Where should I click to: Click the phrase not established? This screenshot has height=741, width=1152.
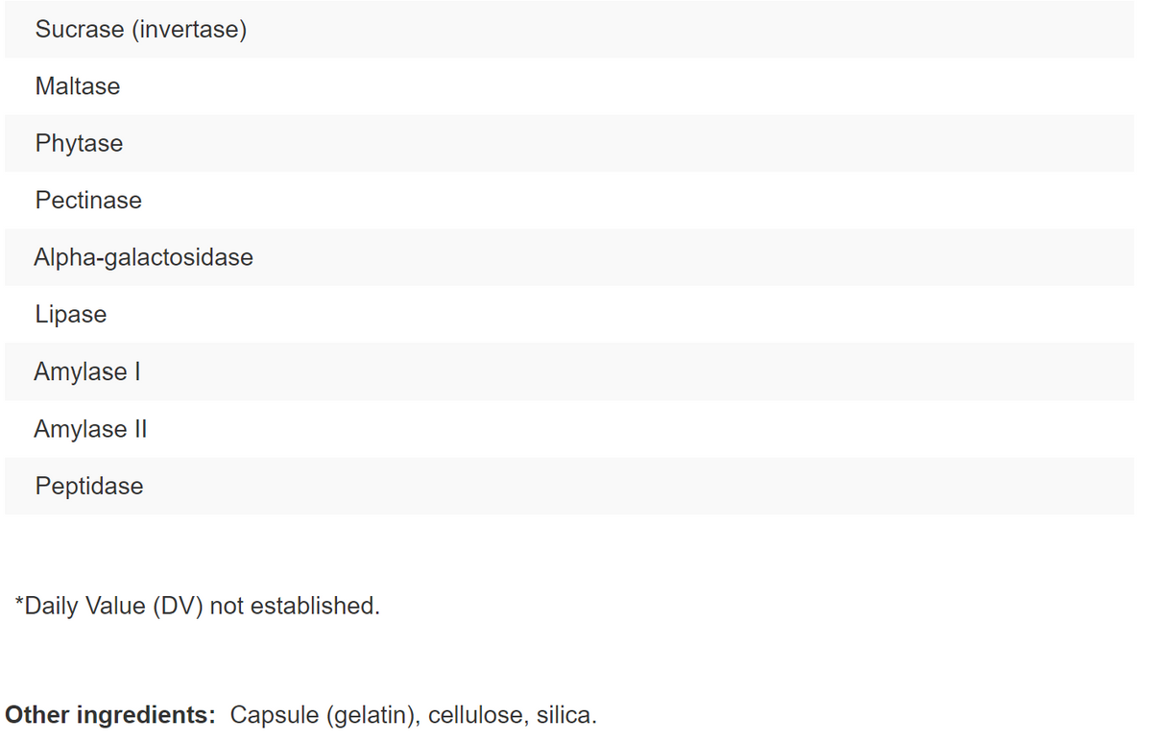(294, 607)
